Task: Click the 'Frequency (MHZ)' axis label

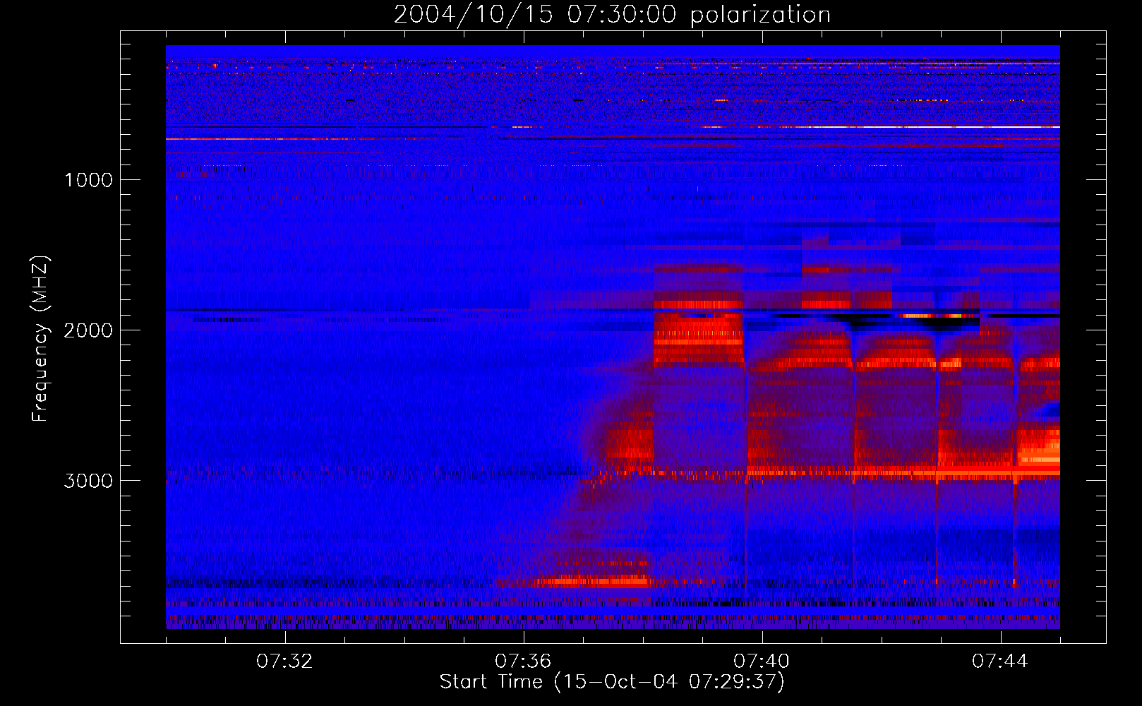Action: pyautogui.click(x=40, y=339)
